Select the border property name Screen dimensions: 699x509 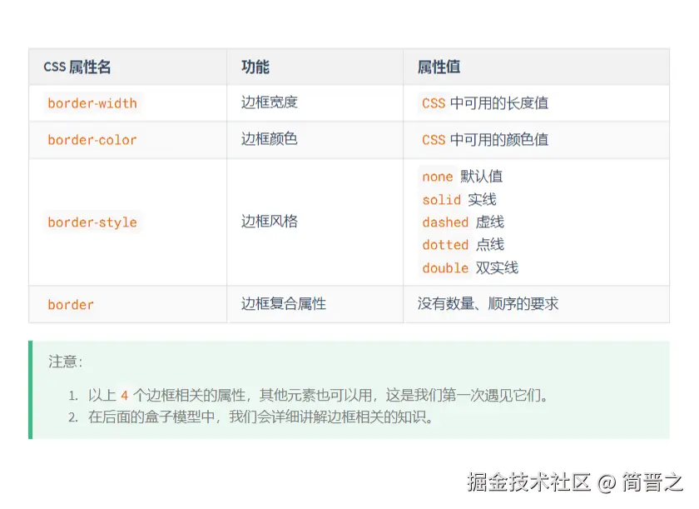[x=70, y=305]
